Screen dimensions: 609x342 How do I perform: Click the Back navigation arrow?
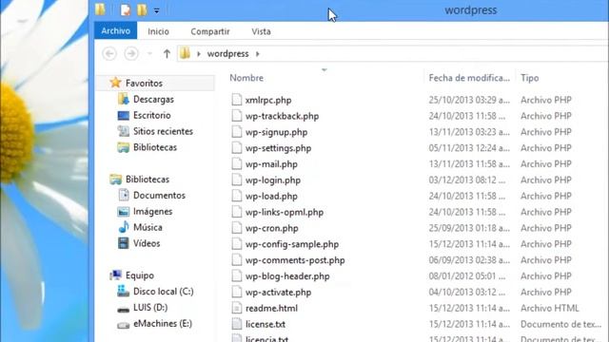109,53
